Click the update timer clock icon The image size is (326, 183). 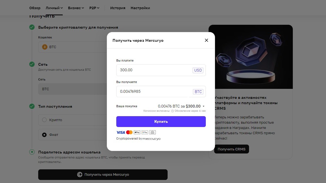pos(172,111)
